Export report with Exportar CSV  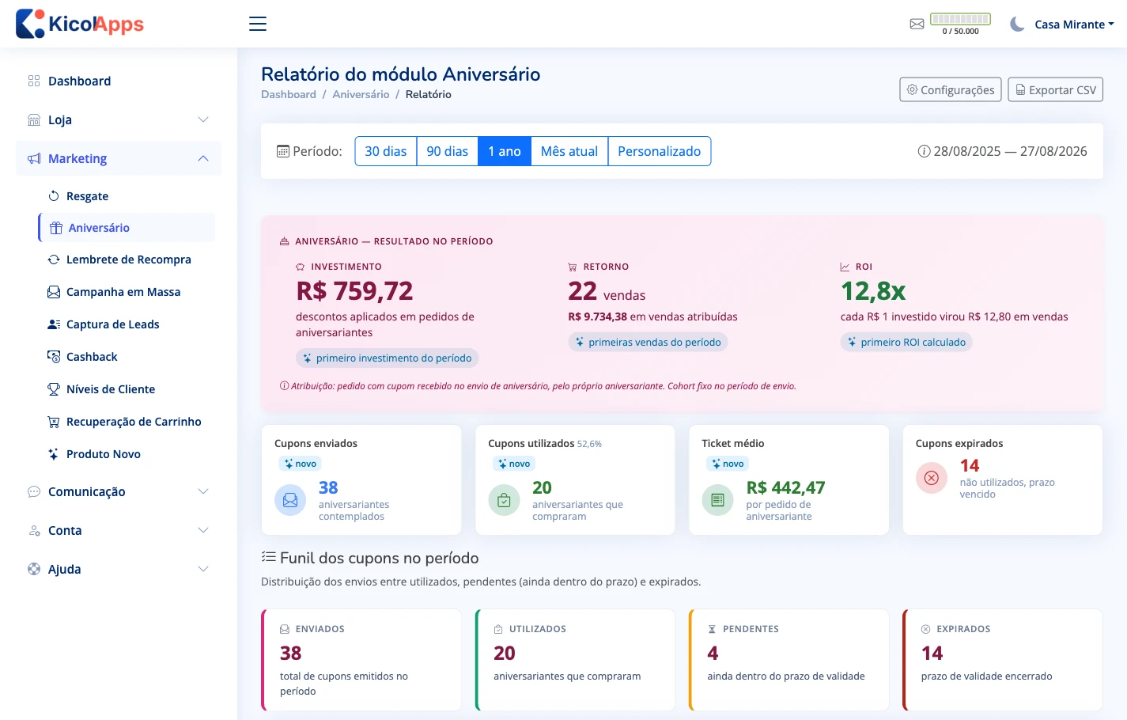[x=1056, y=89]
